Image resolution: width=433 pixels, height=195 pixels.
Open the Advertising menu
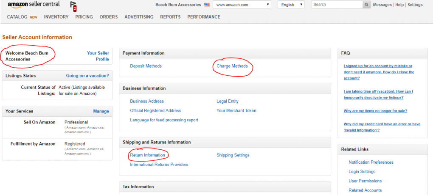click(139, 17)
